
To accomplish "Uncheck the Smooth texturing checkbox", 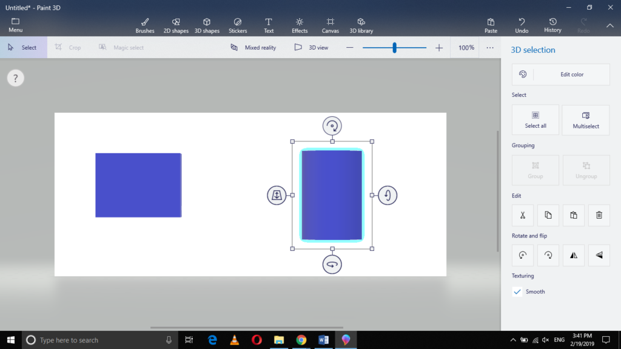I will pyautogui.click(x=517, y=291).
